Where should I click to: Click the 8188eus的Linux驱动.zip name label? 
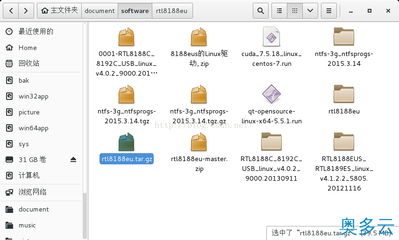point(199,58)
